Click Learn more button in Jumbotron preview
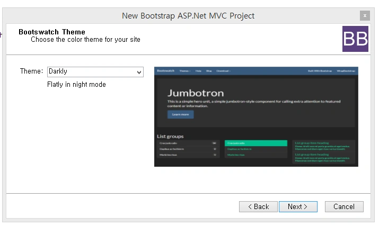The height and width of the screenshot is (226, 379). click(181, 114)
